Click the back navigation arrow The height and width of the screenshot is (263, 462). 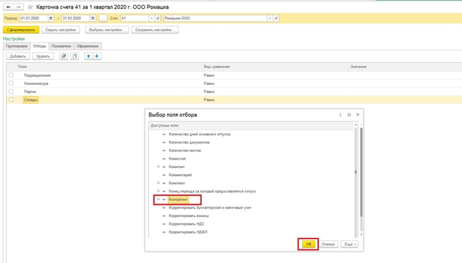[x=8, y=7]
